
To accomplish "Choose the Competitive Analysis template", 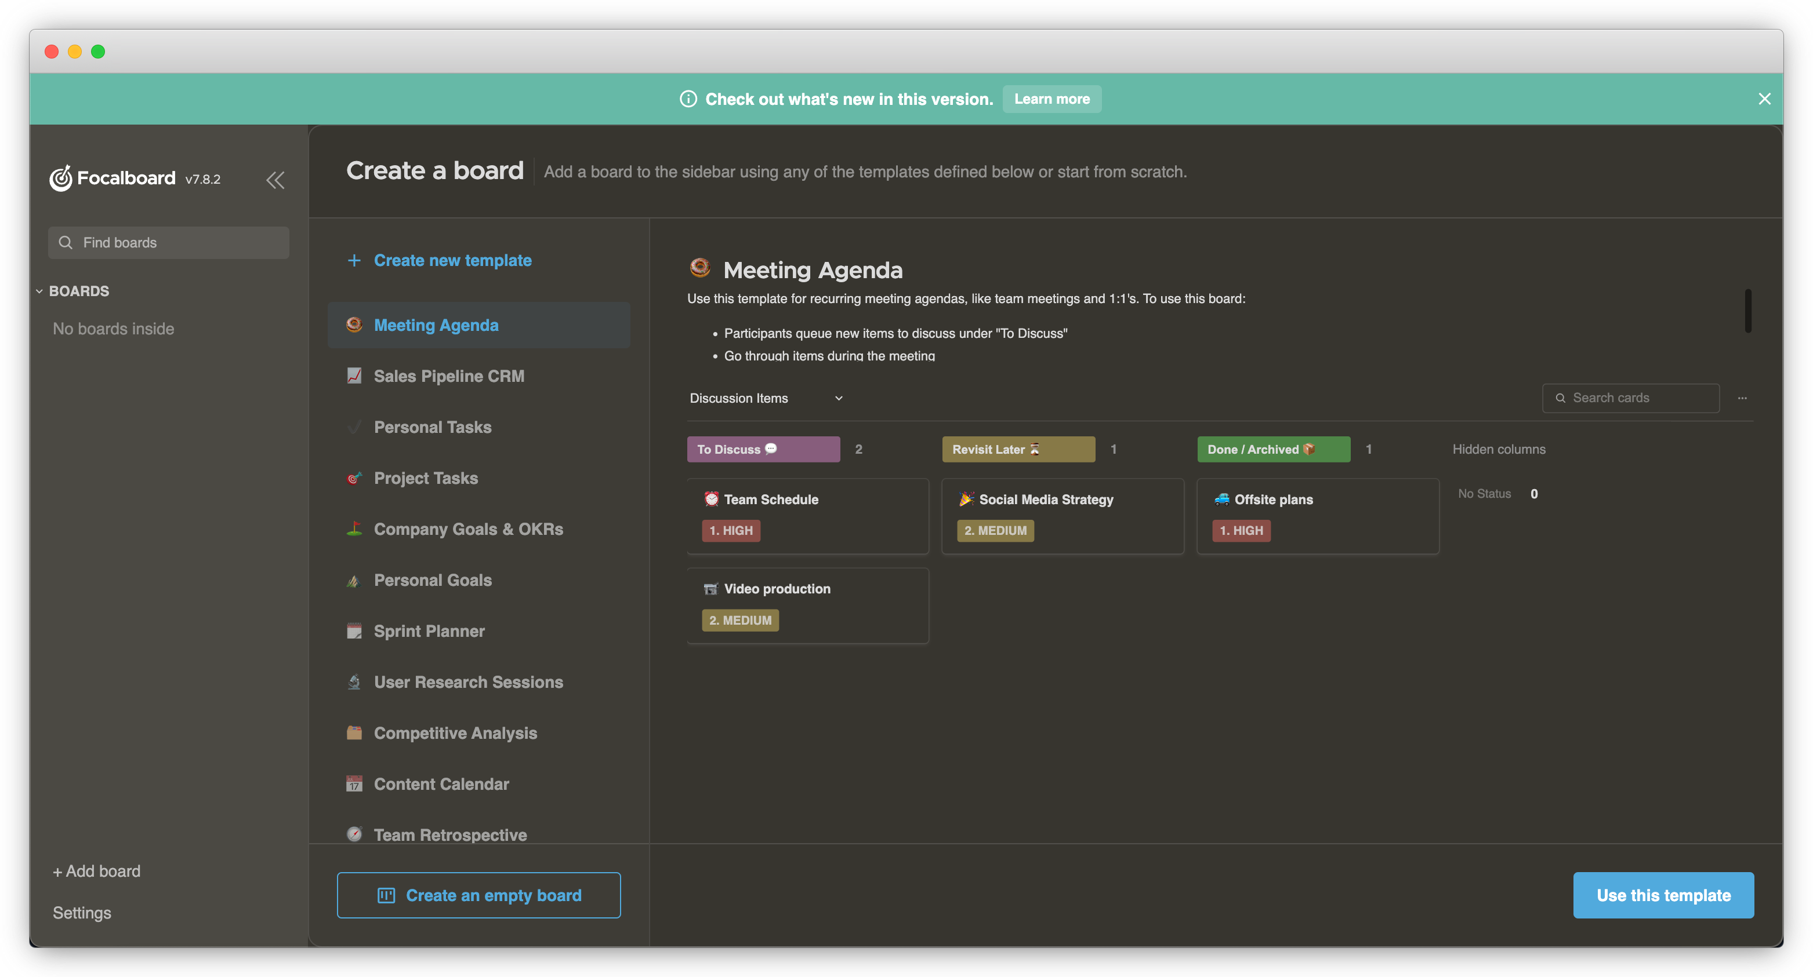I will pos(455,733).
